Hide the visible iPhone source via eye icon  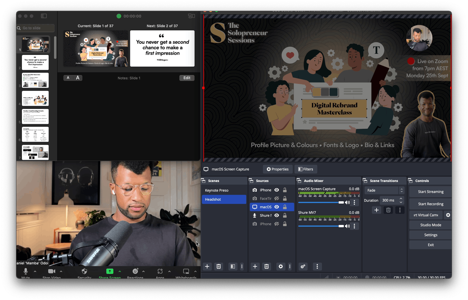coord(277,190)
